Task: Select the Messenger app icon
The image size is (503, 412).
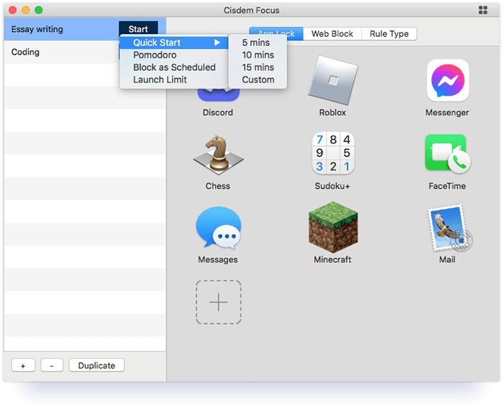Action: click(x=448, y=80)
